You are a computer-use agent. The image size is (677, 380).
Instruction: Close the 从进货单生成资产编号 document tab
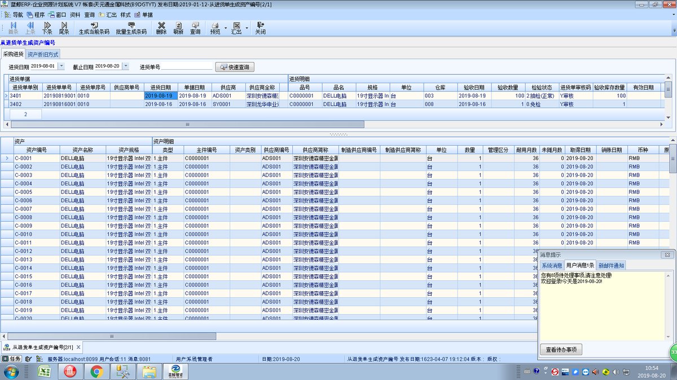tap(78, 347)
